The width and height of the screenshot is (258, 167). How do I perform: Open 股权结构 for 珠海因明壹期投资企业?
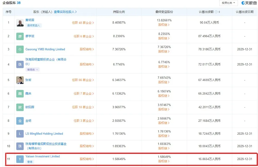(x=87, y=64)
